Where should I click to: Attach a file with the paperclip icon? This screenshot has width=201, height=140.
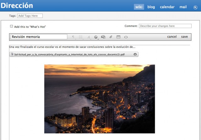(x=111, y=37)
